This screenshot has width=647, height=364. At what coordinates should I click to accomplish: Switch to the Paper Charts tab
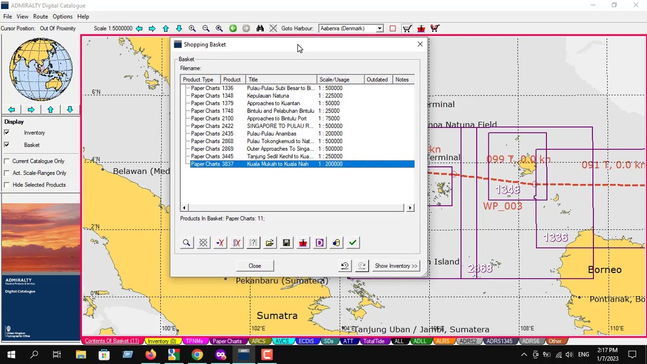[227, 341]
